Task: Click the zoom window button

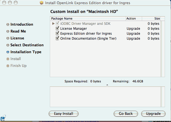Action: pos(16,3)
